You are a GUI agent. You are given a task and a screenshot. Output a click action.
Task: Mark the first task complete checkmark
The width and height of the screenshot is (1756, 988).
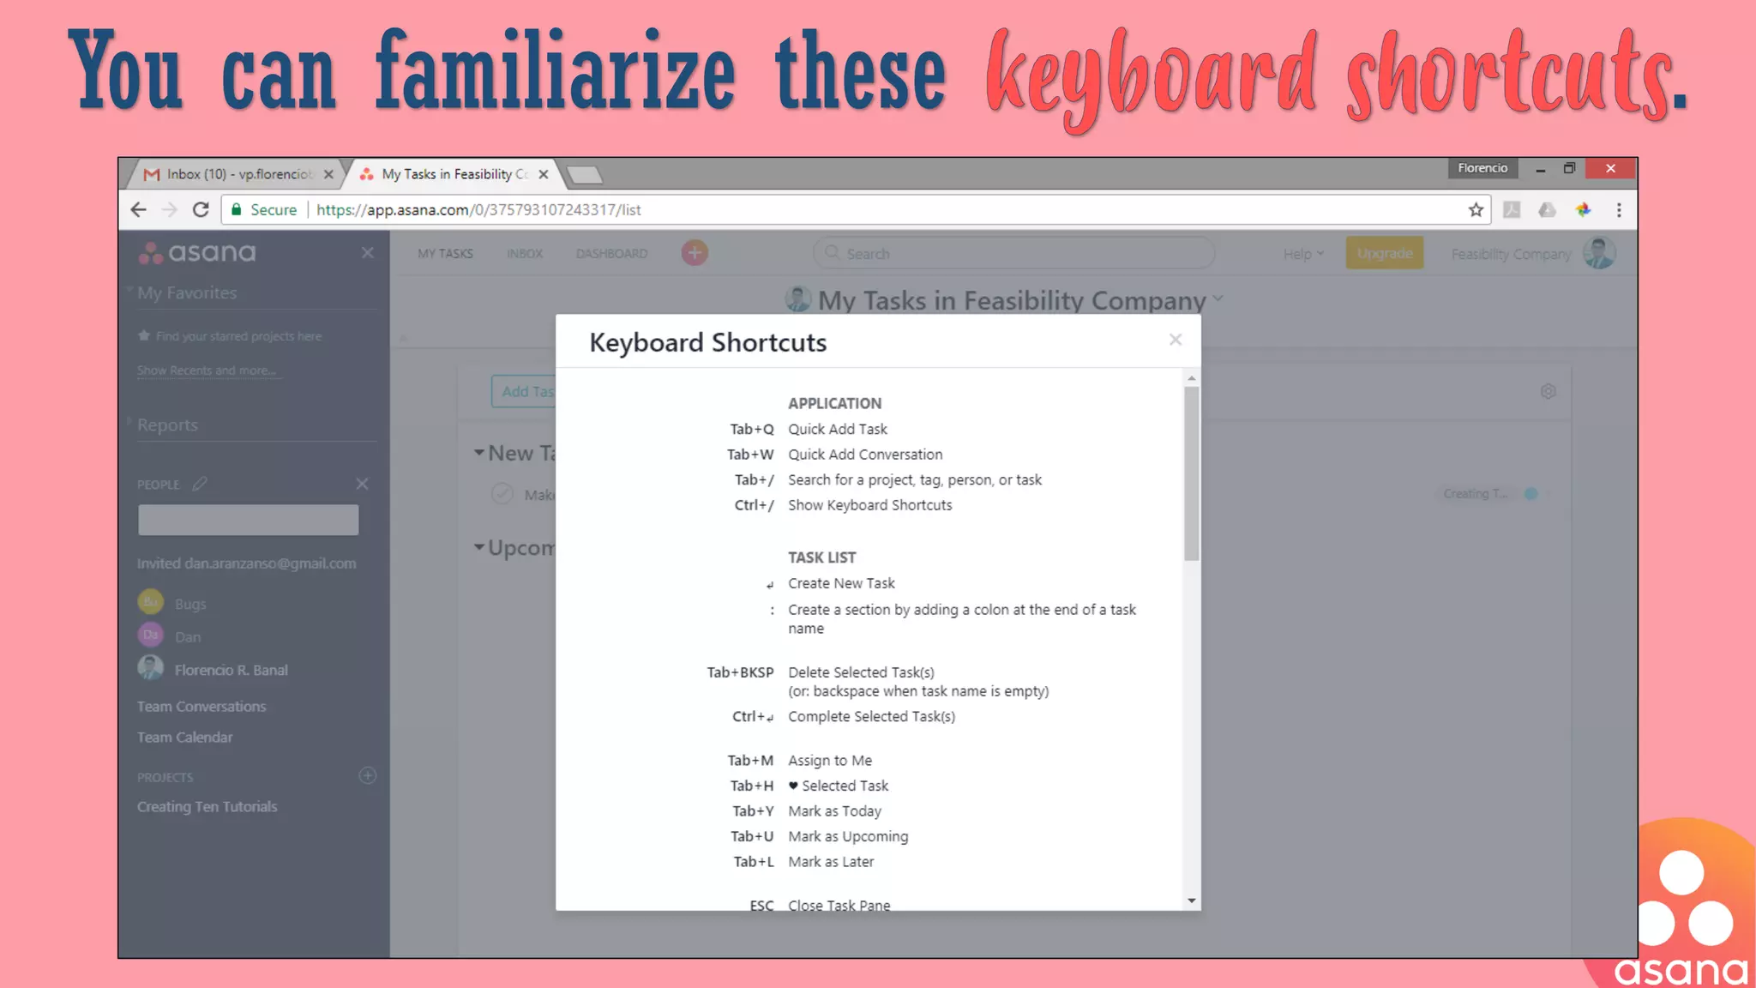click(x=502, y=494)
